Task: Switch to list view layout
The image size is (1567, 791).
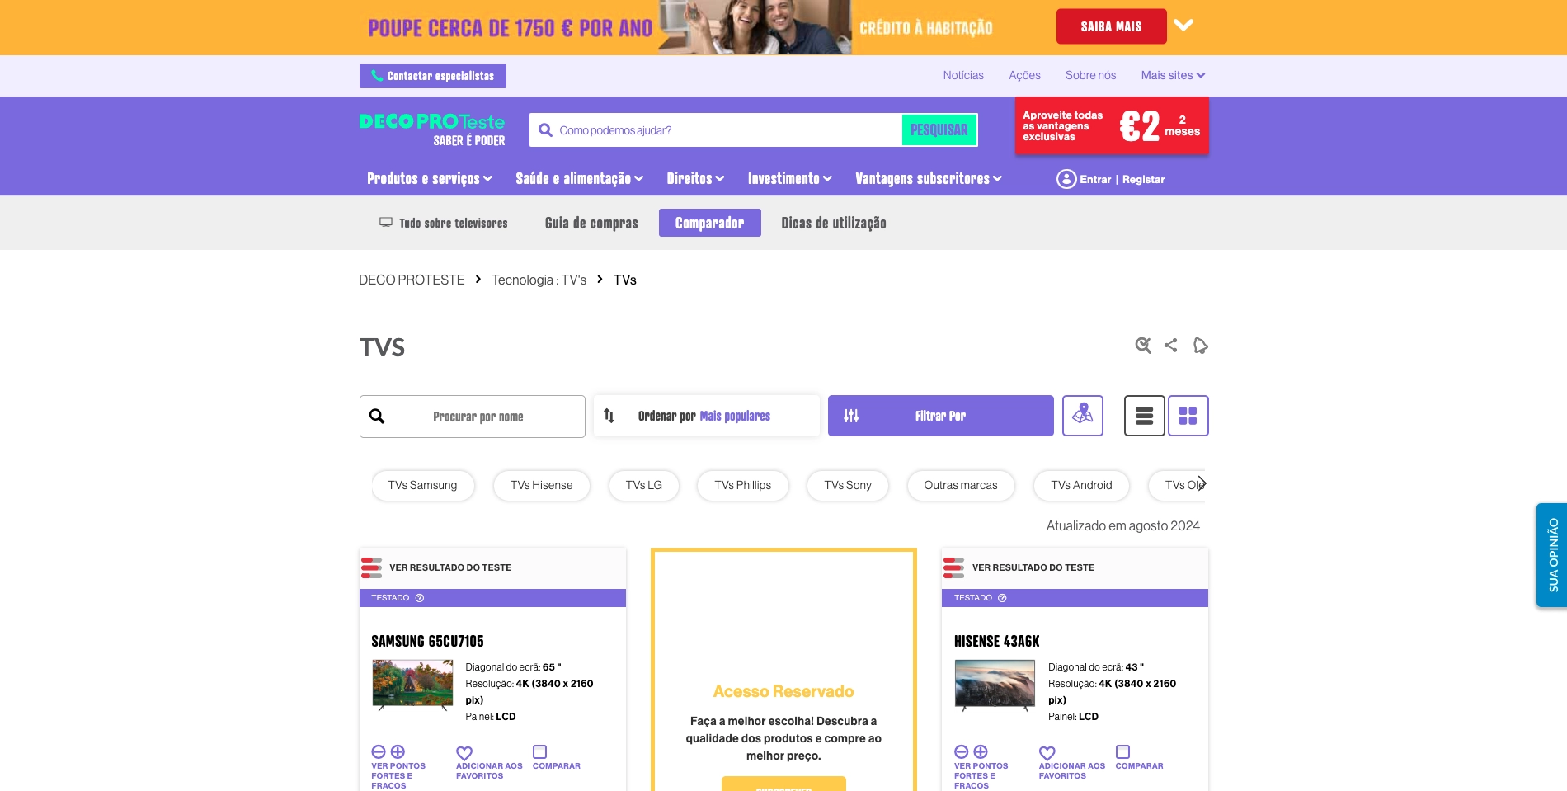Action: pyautogui.click(x=1144, y=416)
